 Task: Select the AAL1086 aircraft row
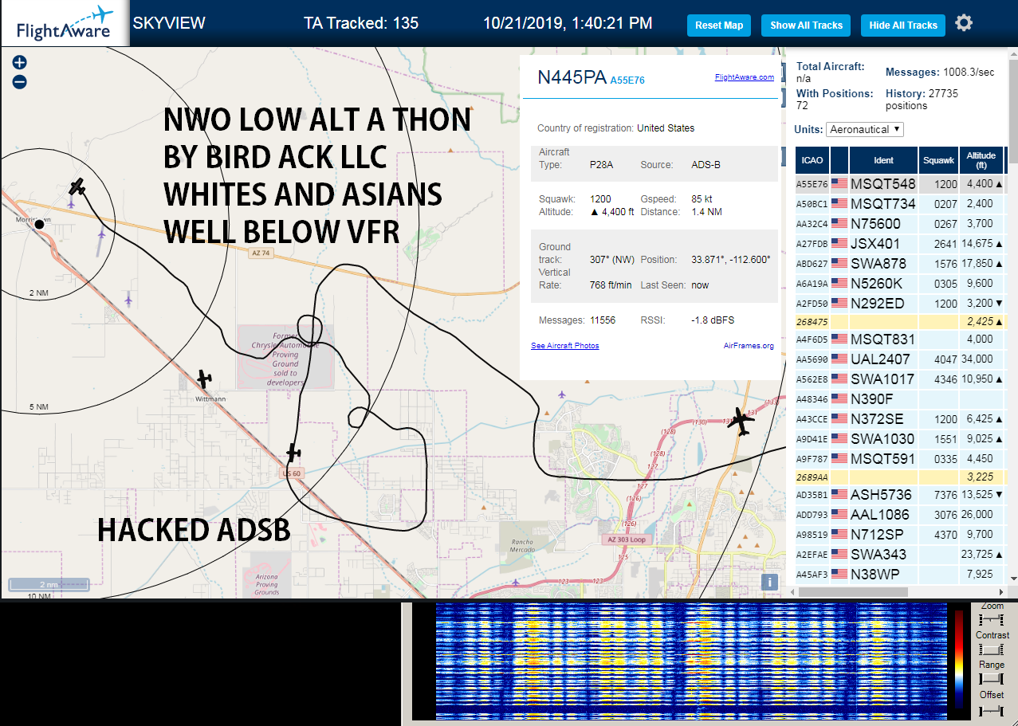click(900, 515)
